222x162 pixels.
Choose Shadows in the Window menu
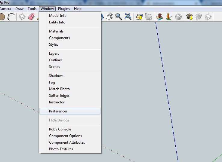56,76
